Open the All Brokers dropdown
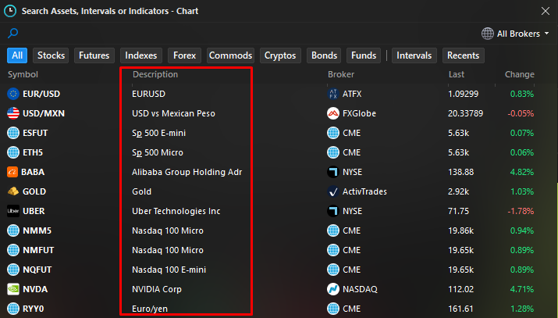The image size is (558, 318). click(x=515, y=34)
